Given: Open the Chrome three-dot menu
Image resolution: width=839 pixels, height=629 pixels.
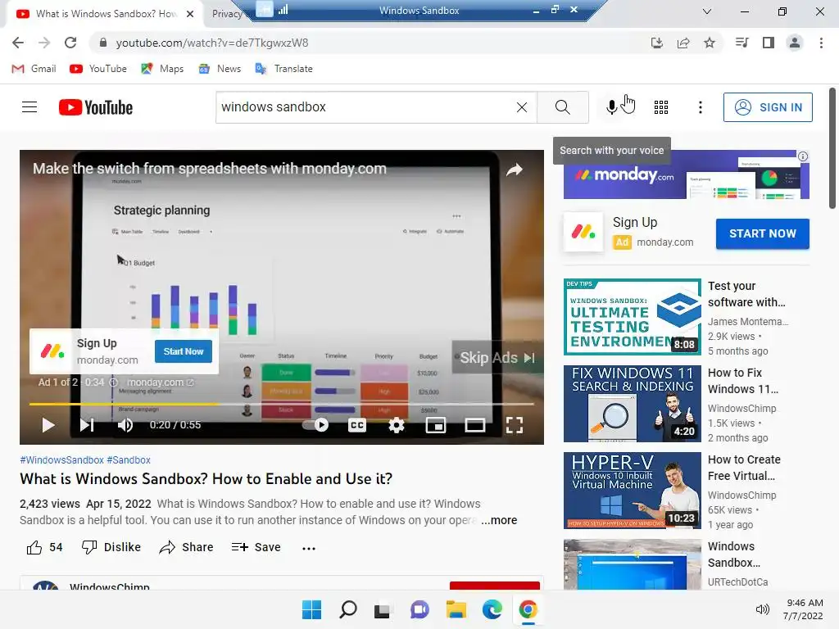Looking at the screenshot, I should [x=821, y=43].
